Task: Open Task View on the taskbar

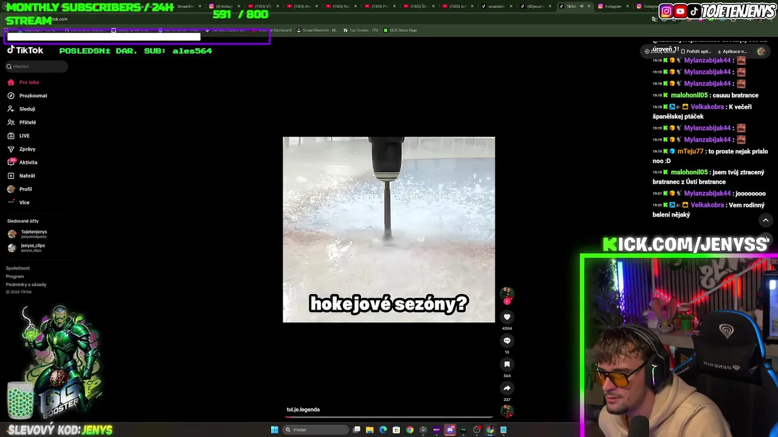Action: [x=357, y=430]
